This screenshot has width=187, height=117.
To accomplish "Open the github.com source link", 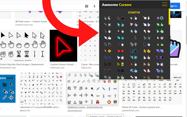I will coord(25,111).
